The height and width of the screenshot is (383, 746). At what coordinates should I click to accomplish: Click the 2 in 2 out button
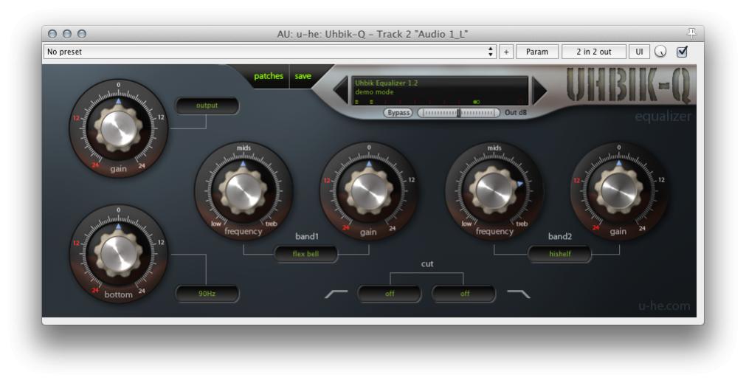point(594,52)
